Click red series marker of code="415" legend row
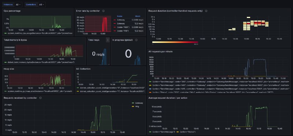This screenshot has width=293, height=136. pyautogui.click(x=115, y=31)
